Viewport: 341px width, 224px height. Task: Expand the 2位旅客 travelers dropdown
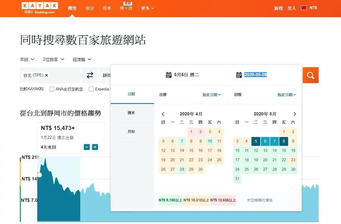click(x=54, y=59)
